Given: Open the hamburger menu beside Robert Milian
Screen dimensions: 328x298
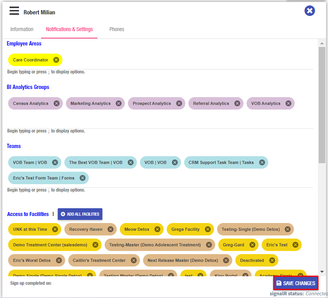Looking at the screenshot, I should tap(14, 11).
